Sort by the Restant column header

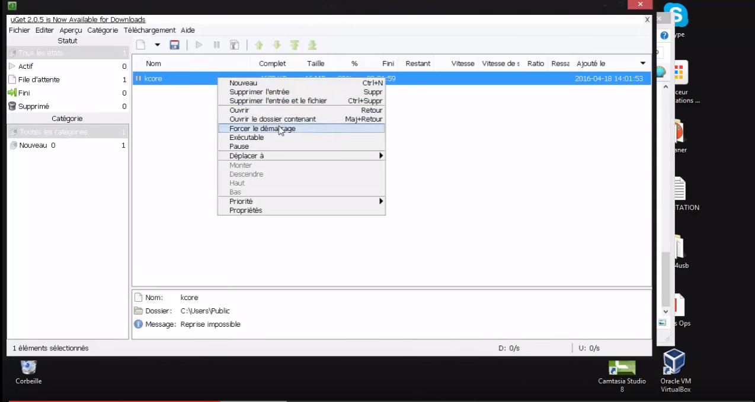[x=418, y=63]
